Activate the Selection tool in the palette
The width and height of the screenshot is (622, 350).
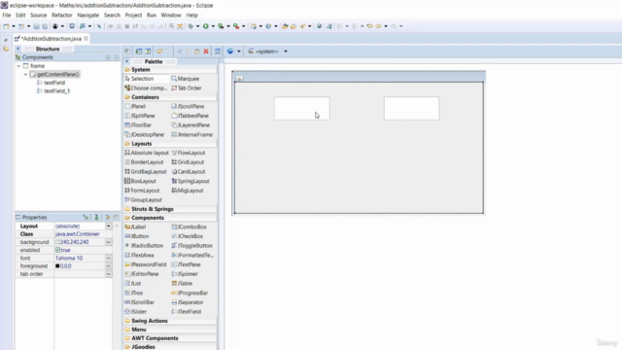(139, 79)
